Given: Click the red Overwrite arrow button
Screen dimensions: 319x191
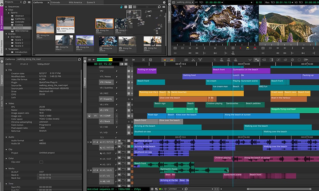Looking at the screenshot, I should coord(255,48).
